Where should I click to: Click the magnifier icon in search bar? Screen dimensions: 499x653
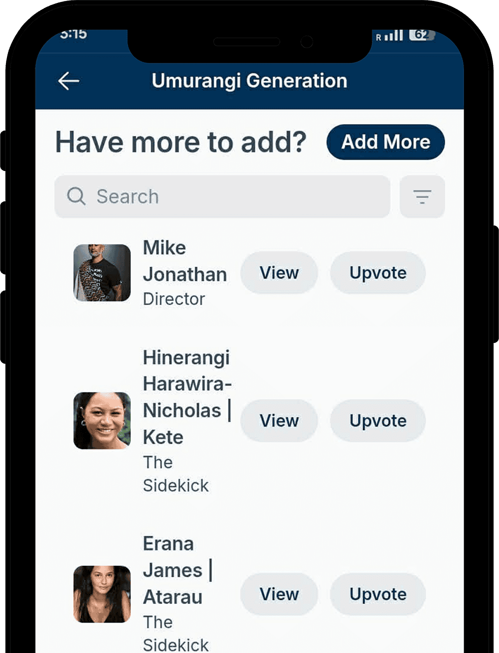point(76,196)
